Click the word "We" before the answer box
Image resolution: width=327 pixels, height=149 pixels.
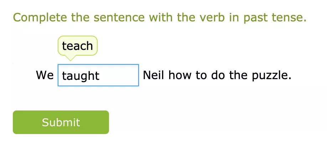[x=45, y=75]
